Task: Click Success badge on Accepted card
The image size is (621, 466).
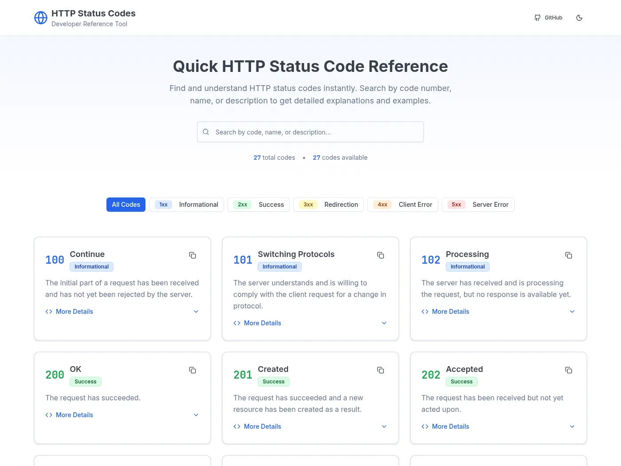Action: pyautogui.click(x=462, y=382)
